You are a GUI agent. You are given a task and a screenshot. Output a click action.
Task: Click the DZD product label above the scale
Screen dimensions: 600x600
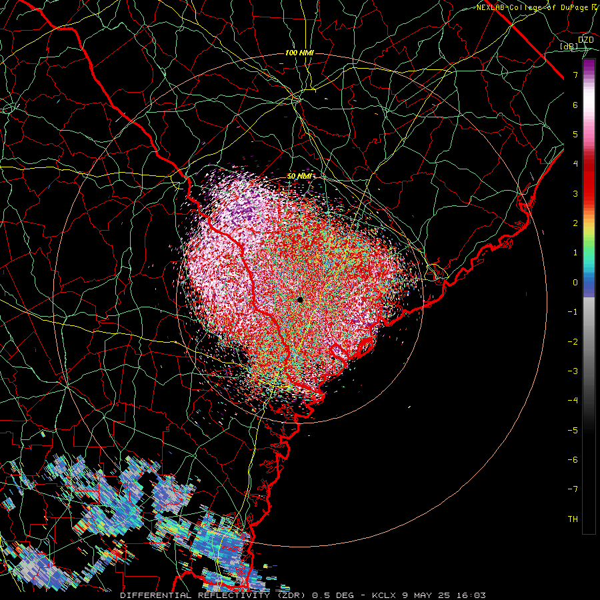[585, 39]
